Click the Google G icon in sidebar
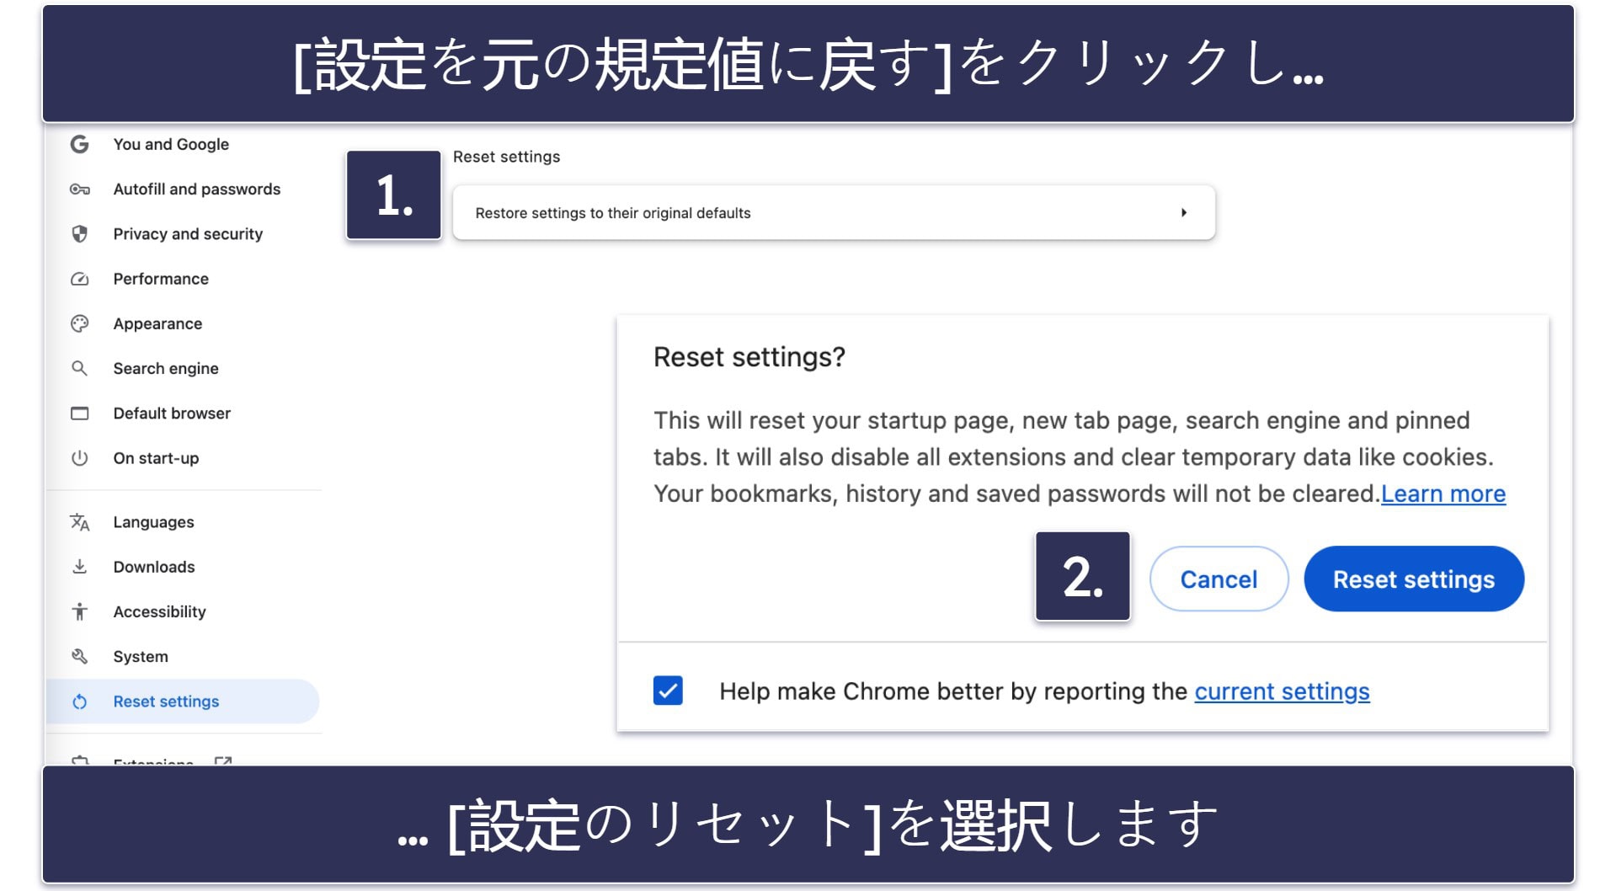Viewport: 1616px width, 891px height. click(79, 144)
